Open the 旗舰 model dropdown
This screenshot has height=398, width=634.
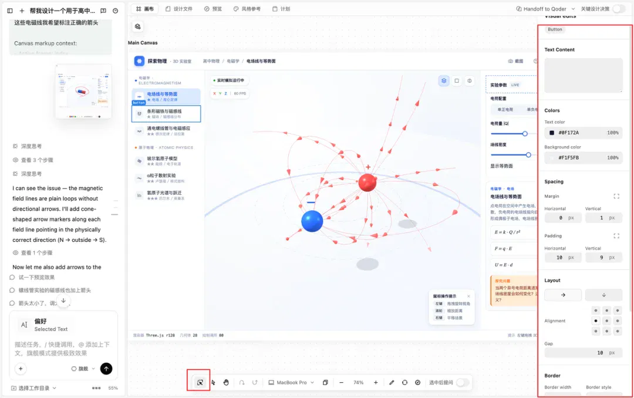83,369
